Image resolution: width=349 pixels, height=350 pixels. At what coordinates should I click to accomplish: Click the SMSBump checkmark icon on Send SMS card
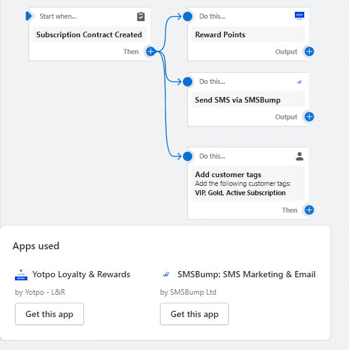(x=299, y=81)
